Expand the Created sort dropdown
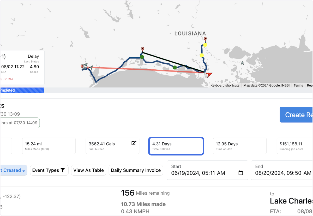This screenshot has width=313, height=216. (14, 170)
